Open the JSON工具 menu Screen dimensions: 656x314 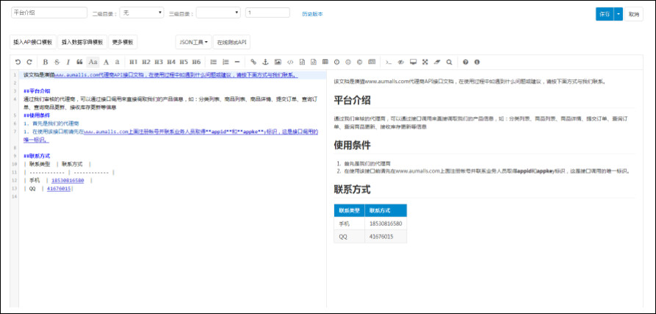click(194, 42)
